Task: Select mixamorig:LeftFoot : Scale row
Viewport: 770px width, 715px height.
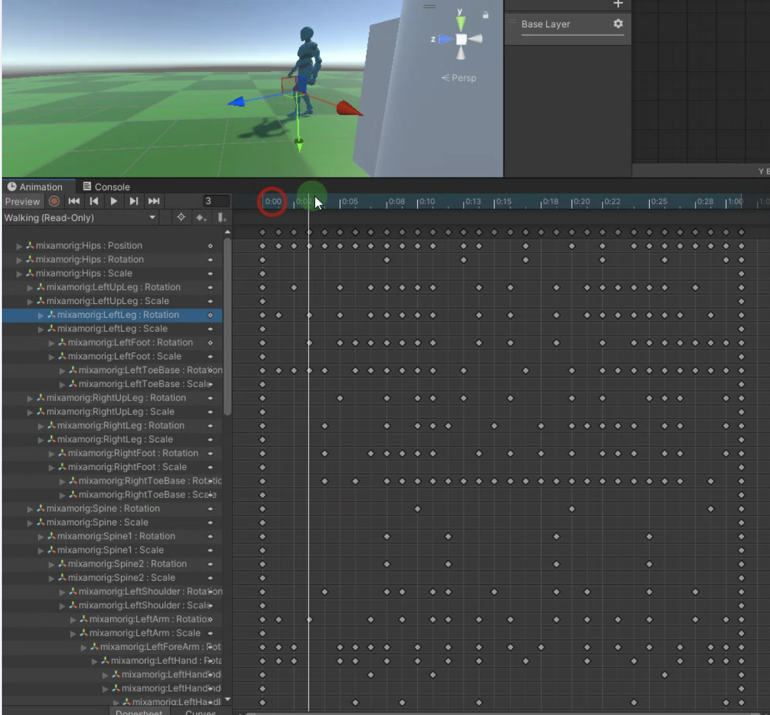Action: 112,356
